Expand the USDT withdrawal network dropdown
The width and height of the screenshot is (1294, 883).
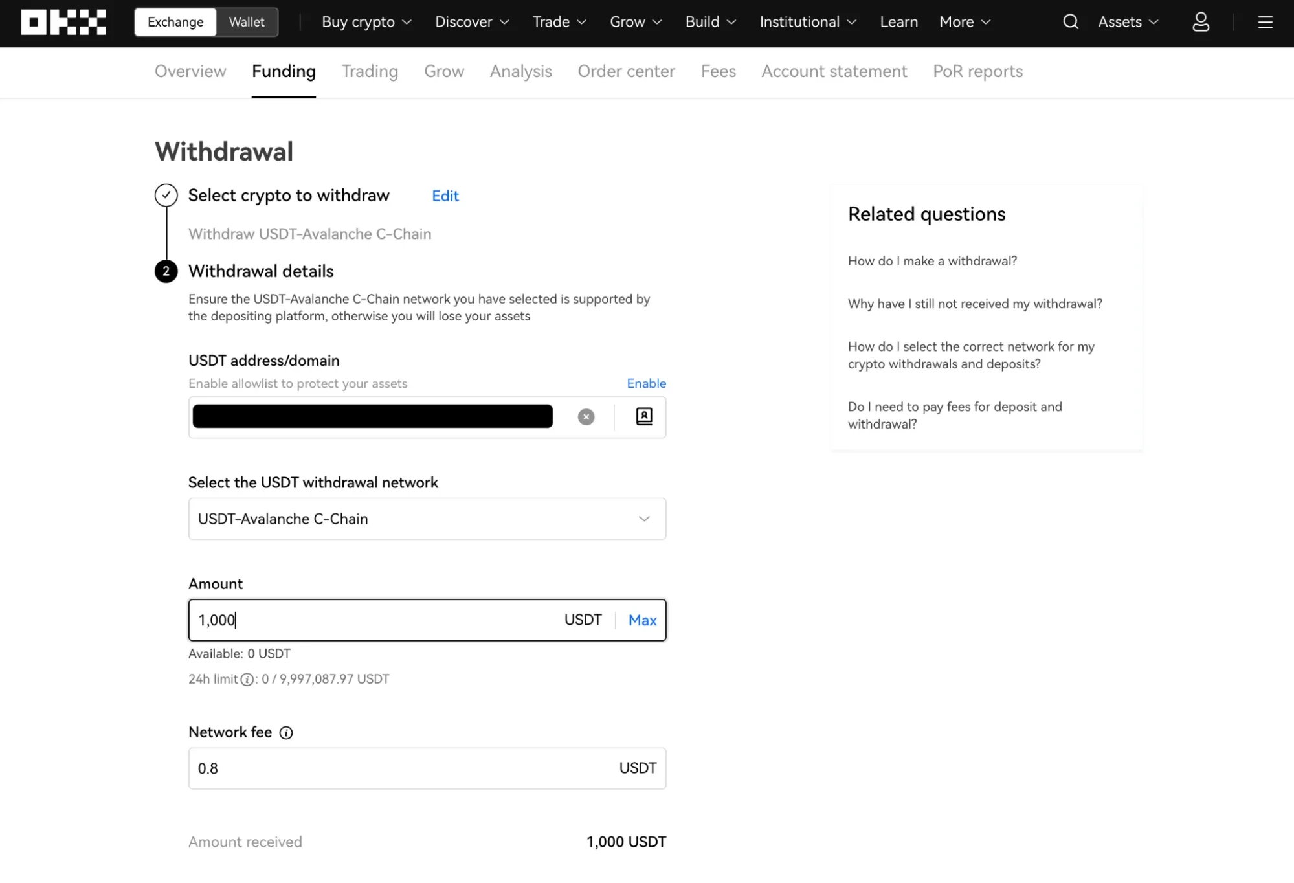click(427, 519)
